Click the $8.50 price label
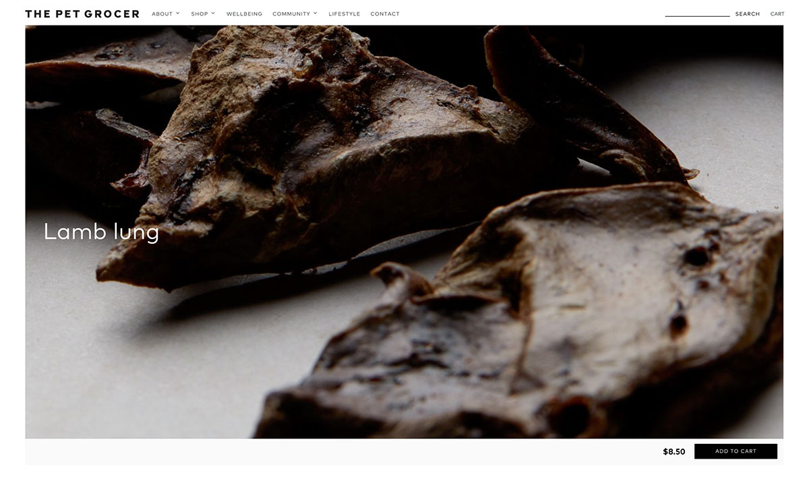This screenshot has width=809, height=489. 673,452
